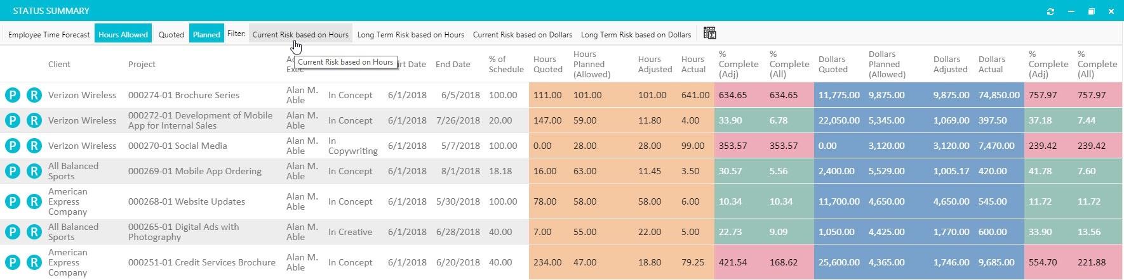The height and width of the screenshot is (280, 1124).
Task: Open P icon for Social Media project
Action: pos(12,146)
